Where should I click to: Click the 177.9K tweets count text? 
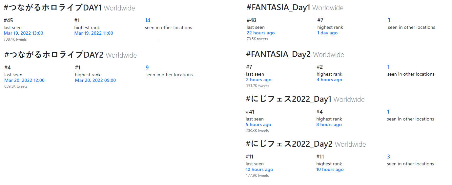click(257, 176)
